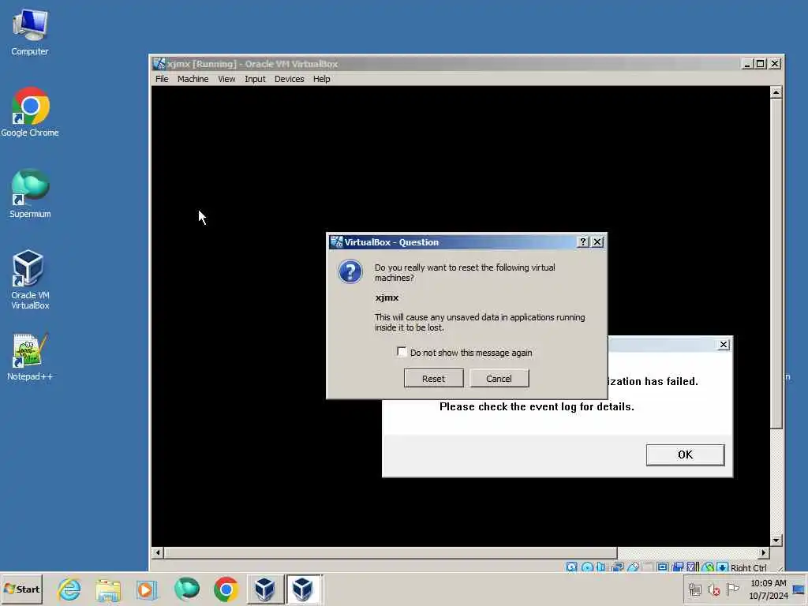Click the mouse integration icon in the VM status bar
The height and width of the screenshot is (606, 808).
(x=708, y=567)
